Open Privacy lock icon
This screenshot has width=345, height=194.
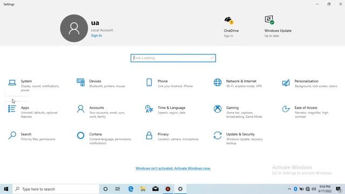[149, 135]
